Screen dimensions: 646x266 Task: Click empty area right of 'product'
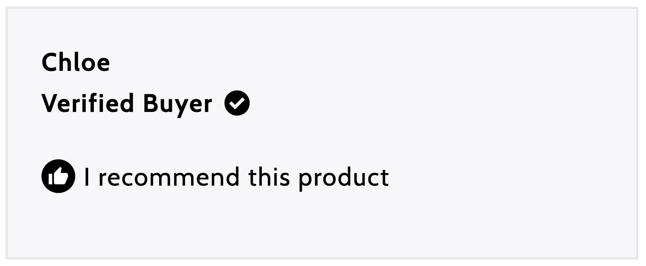[x=510, y=177]
